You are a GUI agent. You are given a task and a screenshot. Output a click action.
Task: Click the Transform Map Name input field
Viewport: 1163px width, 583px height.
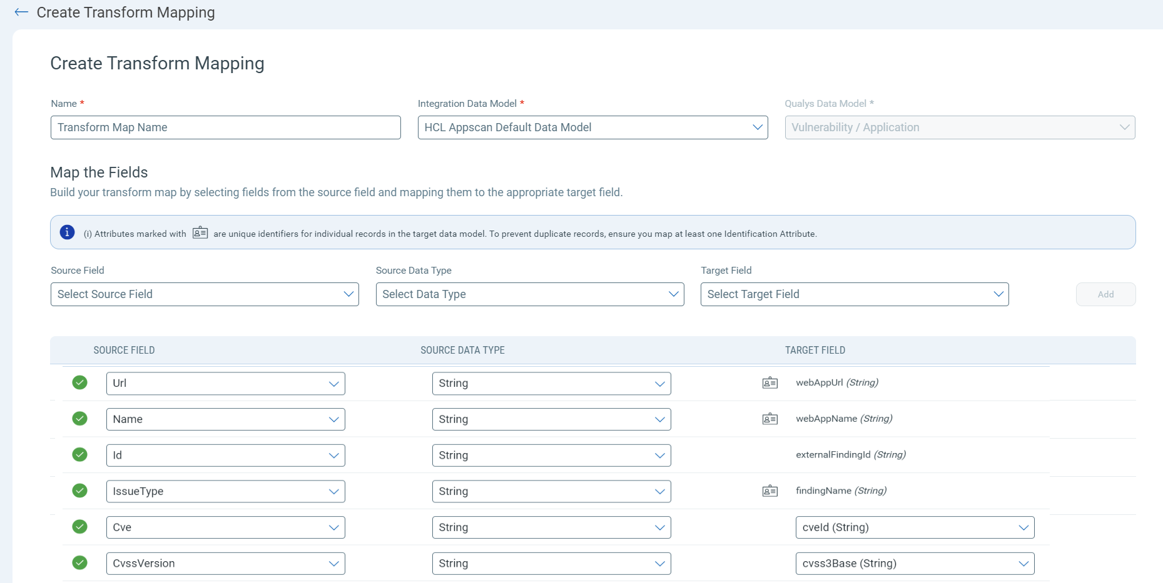tap(225, 127)
